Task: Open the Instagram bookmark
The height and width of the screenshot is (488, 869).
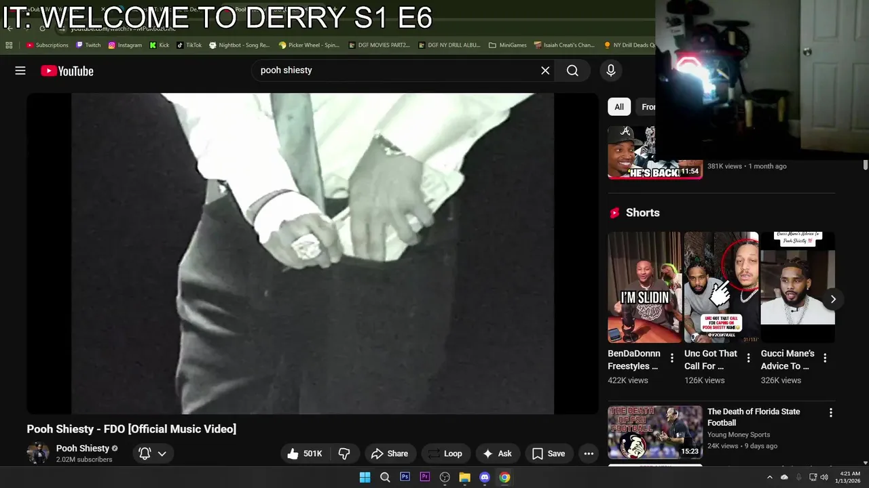Action: tap(125, 45)
